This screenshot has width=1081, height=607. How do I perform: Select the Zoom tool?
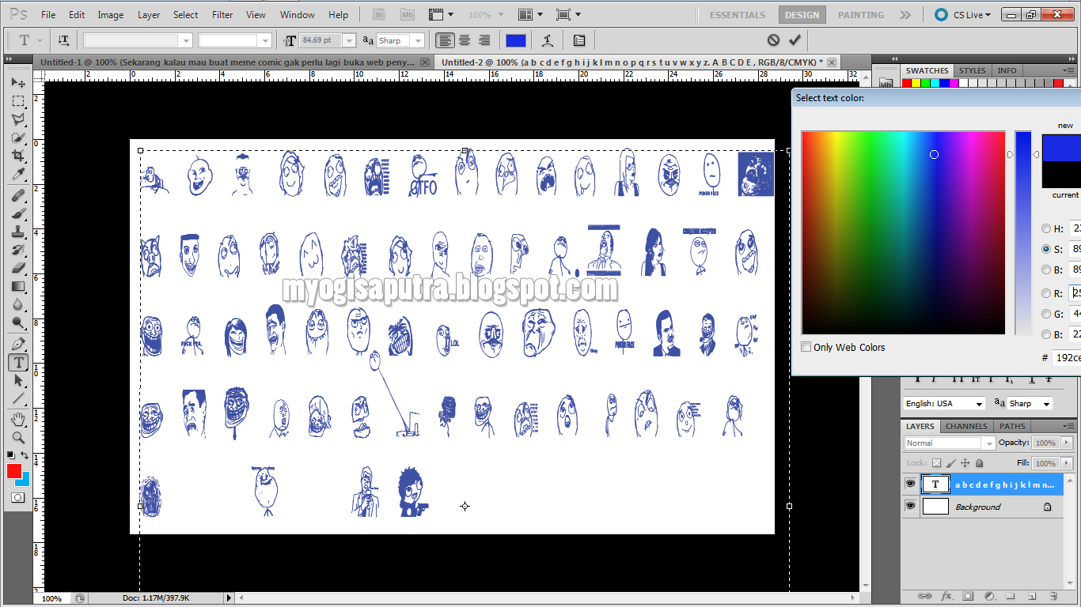coord(17,437)
